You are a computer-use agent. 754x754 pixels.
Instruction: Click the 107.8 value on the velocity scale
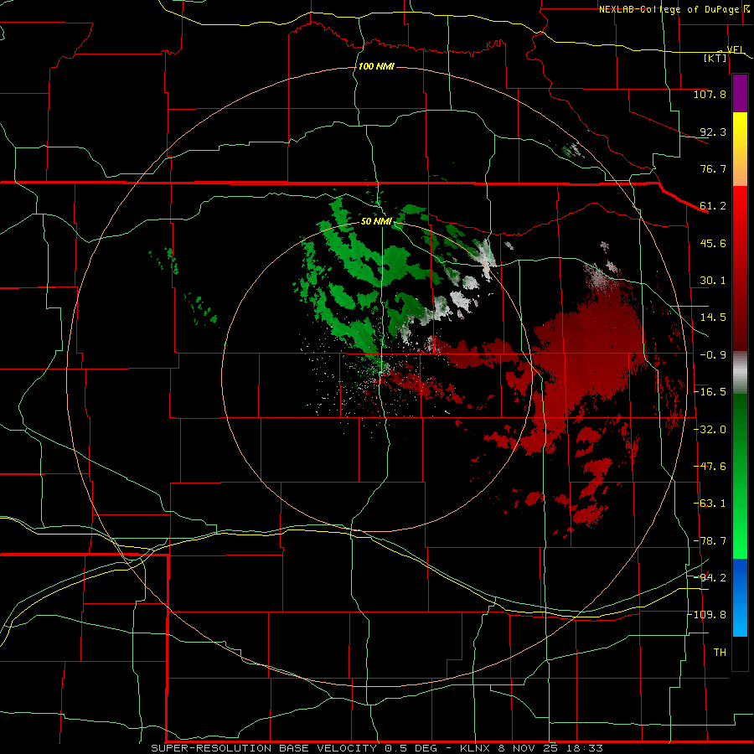710,94
